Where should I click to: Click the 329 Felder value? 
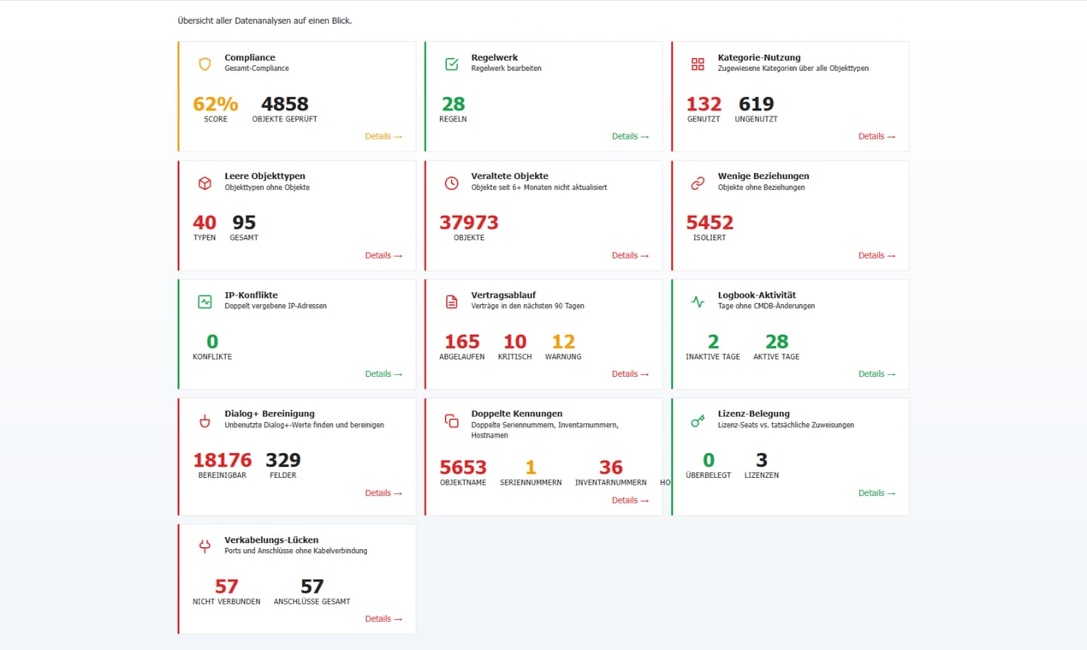point(283,460)
